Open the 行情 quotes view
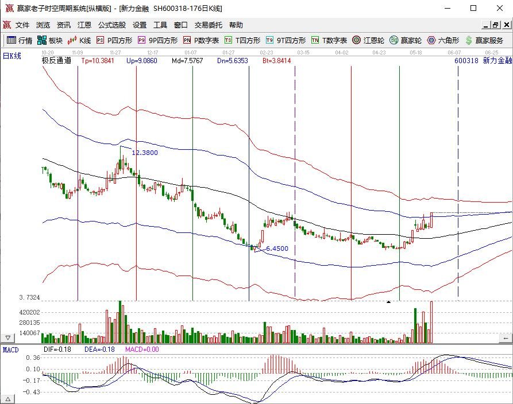Screen dimensions: 513x404 pos(20,40)
